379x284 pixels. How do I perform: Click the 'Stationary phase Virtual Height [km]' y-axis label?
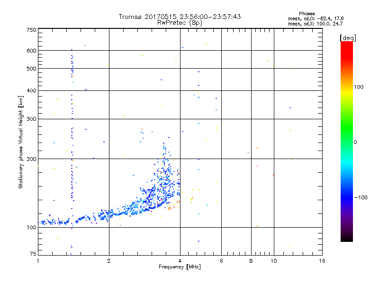tap(21, 142)
